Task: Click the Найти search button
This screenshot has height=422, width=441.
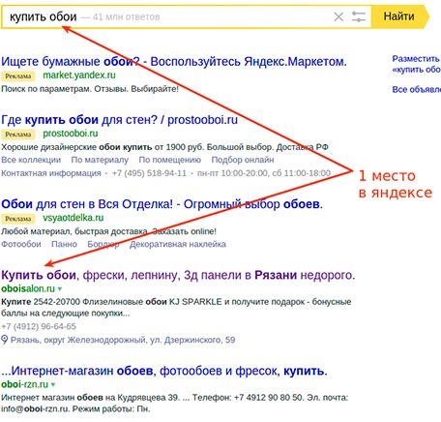Action: coord(399,16)
